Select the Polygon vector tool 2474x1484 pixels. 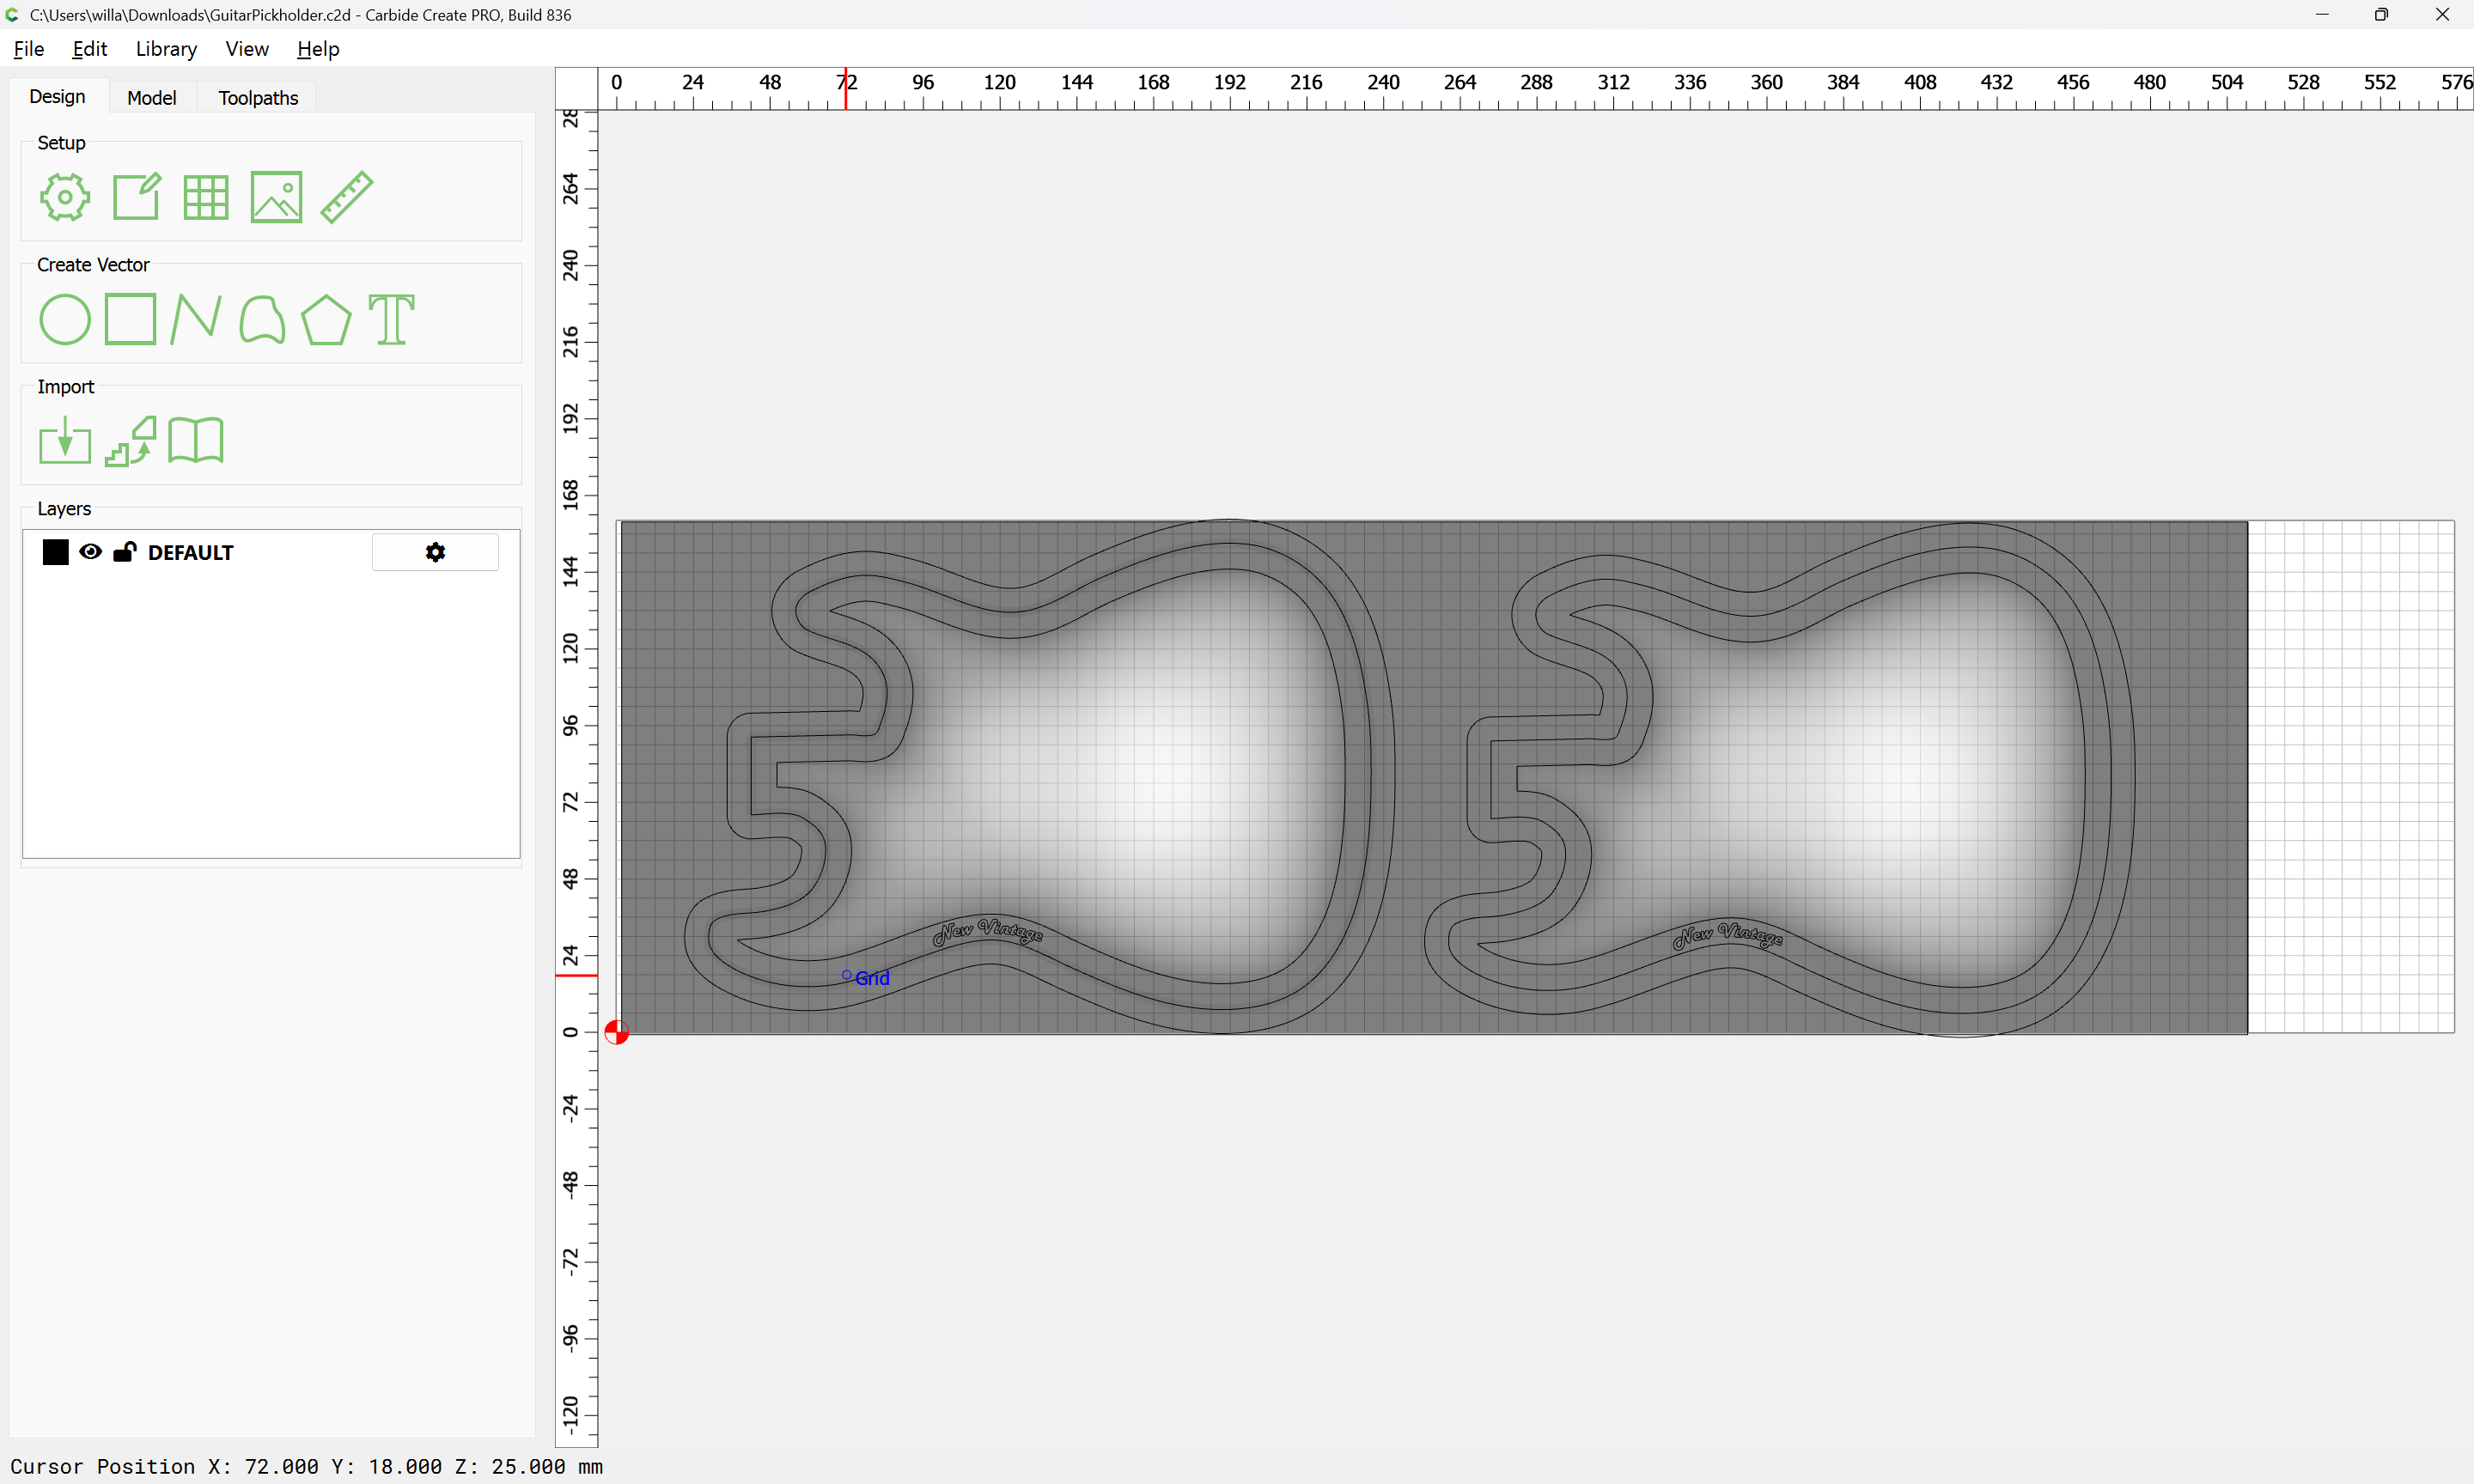click(x=326, y=320)
